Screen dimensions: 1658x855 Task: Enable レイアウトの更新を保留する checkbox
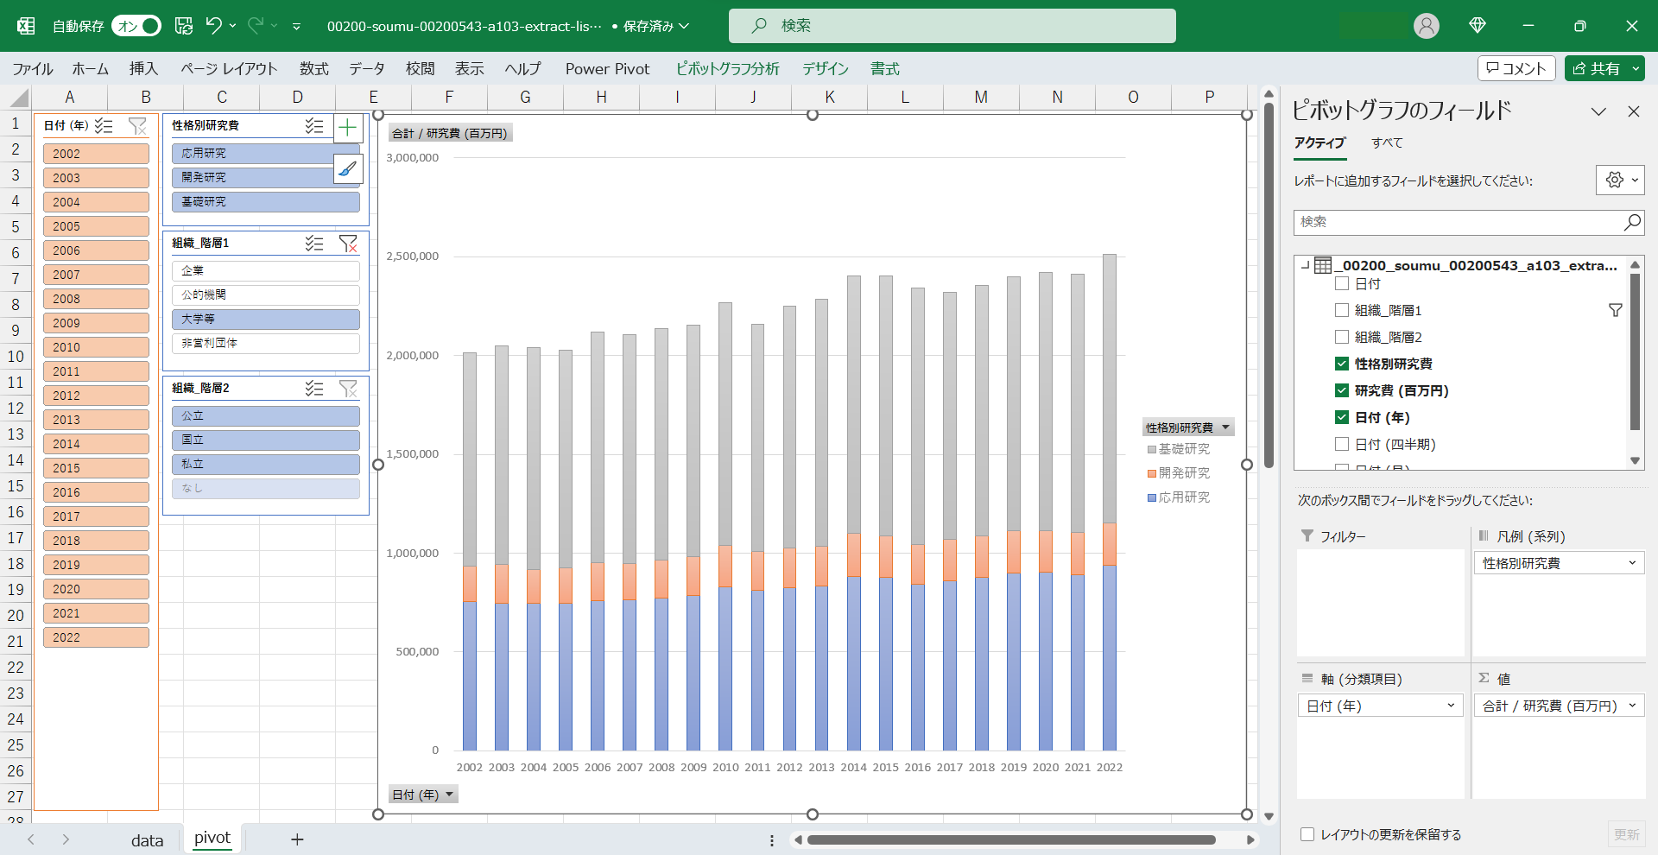[1307, 834]
